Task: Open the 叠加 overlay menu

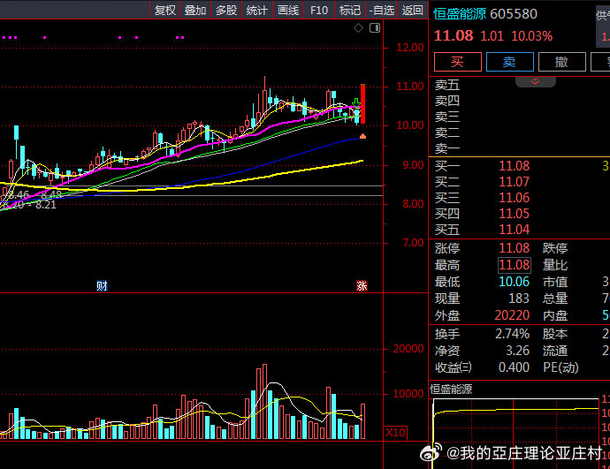Action: tap(195, 11)
